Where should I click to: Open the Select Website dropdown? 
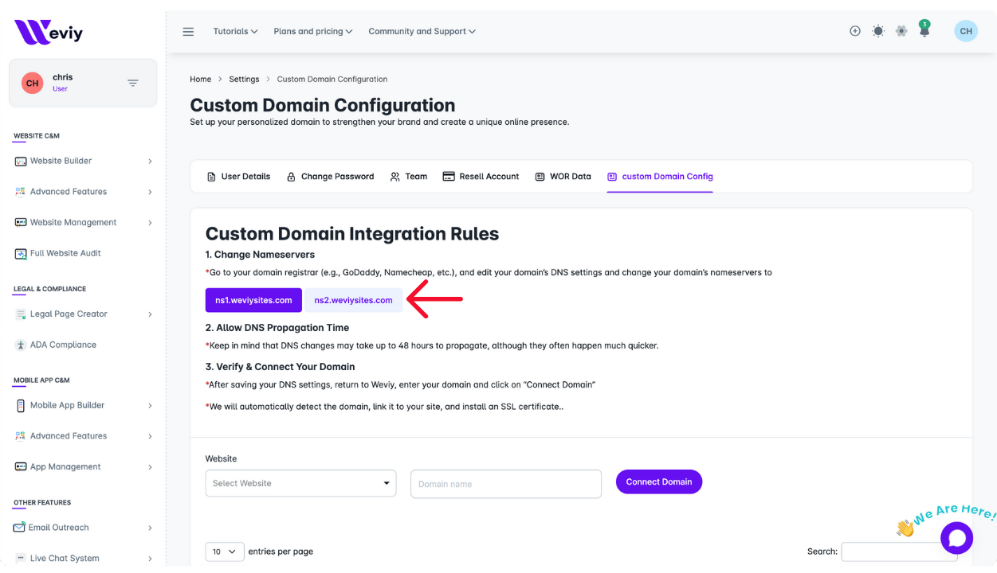300,483
